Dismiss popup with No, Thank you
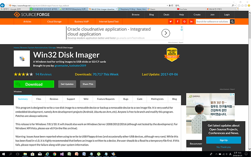Viewport: 251px width, 157px height. [x=223, y=147]
